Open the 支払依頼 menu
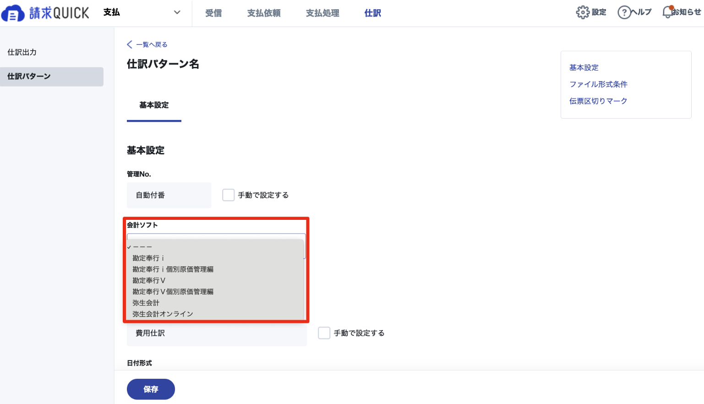 point(264,13)
